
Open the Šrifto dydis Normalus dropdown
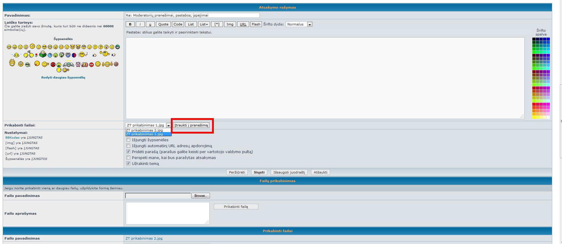pyautogui.click(x=299, y=24)
